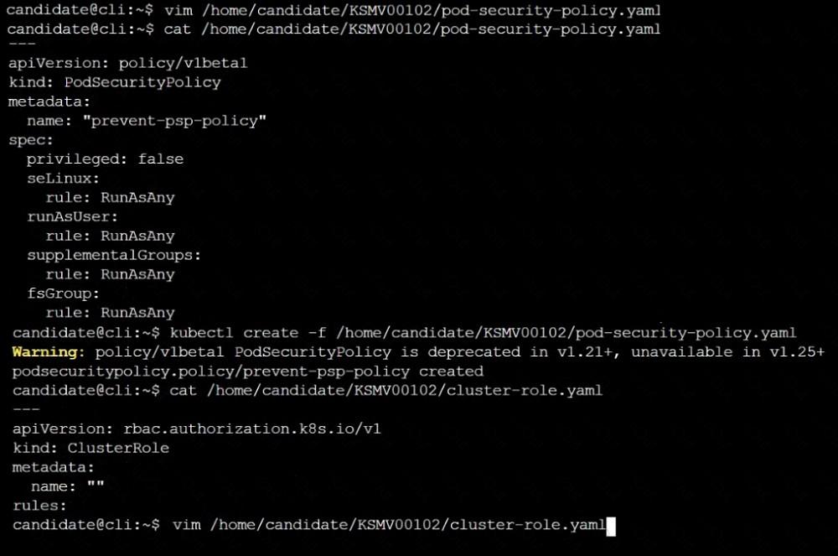Click the privileged: false line
Viewport: 838px width, 556px height.
coord(105,159)
